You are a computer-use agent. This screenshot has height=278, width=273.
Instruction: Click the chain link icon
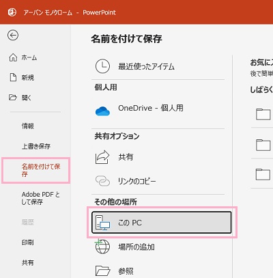[102, 181]
